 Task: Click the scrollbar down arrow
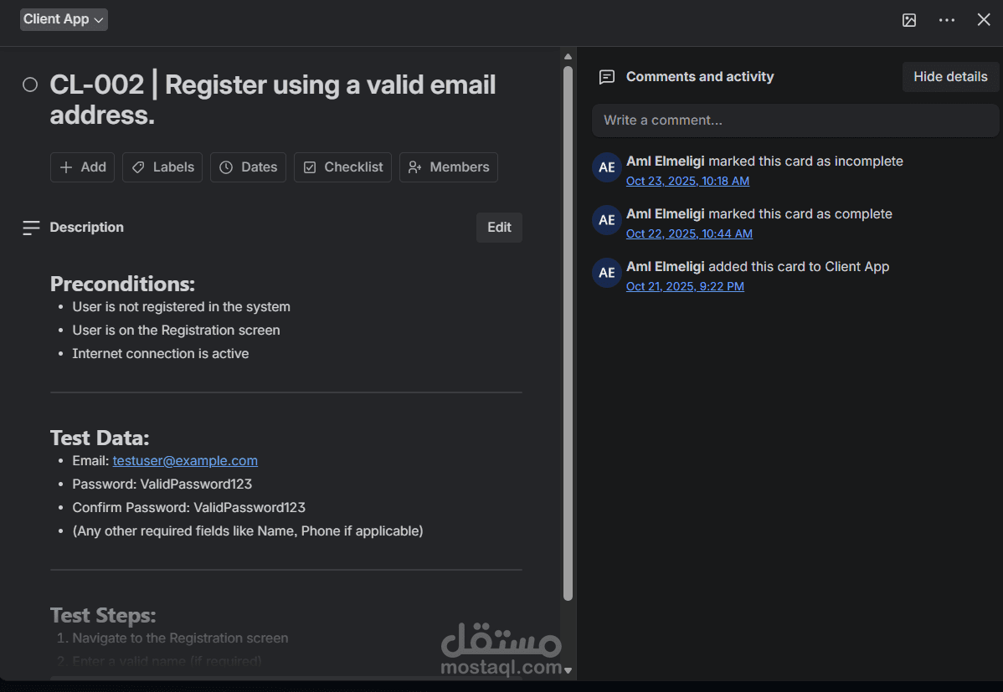pos(568,670)
